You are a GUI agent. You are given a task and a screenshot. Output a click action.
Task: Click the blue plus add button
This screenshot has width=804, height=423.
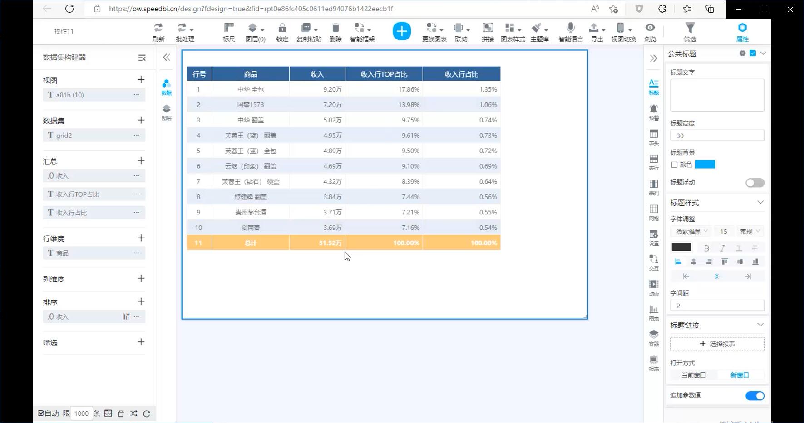401,31
